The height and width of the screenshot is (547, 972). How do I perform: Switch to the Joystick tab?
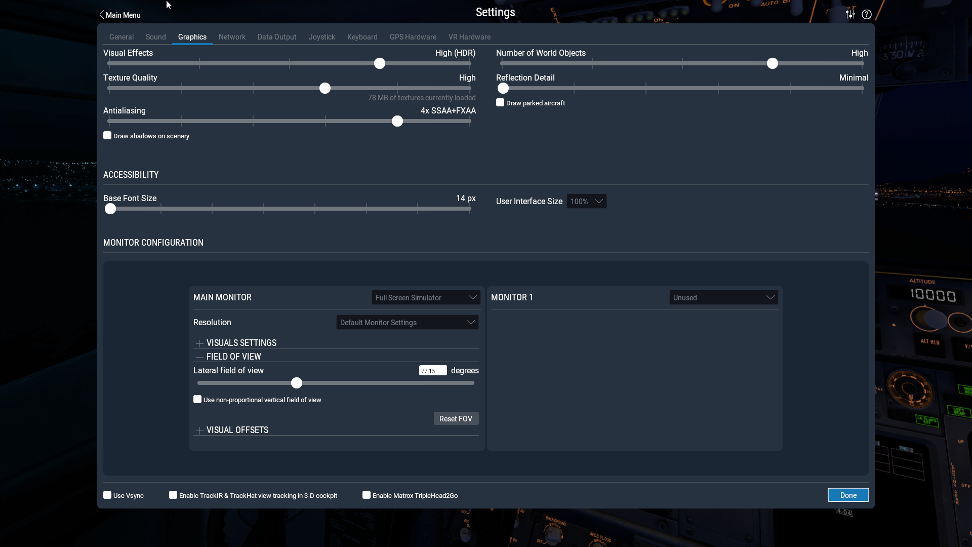[321, 37]
